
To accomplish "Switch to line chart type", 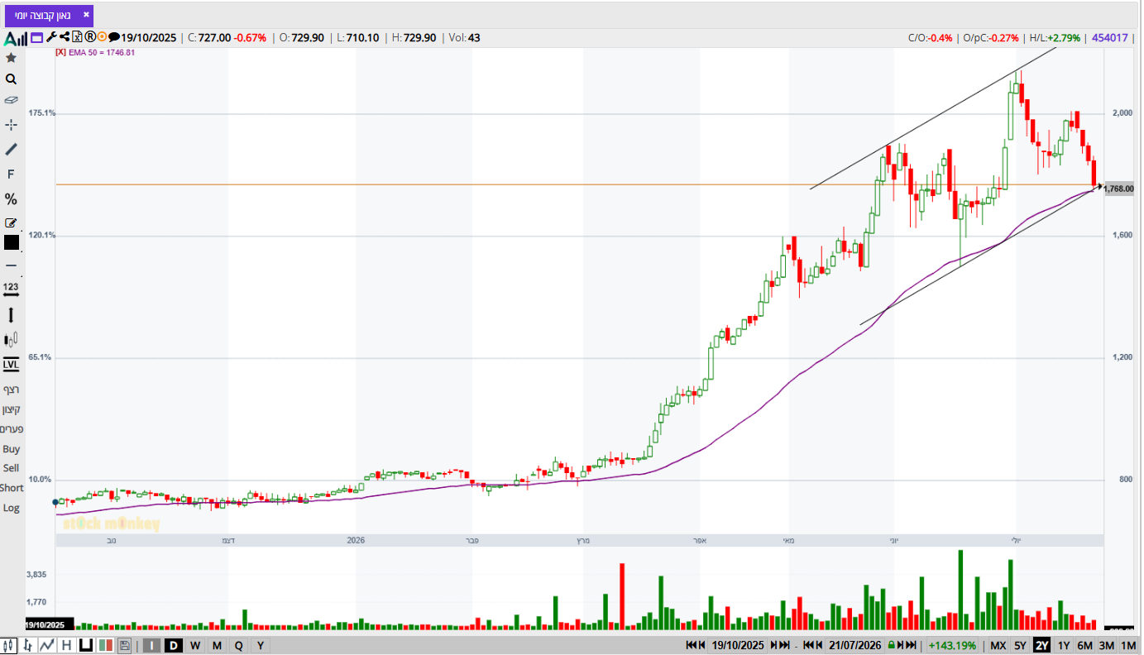I will [47, 646].
